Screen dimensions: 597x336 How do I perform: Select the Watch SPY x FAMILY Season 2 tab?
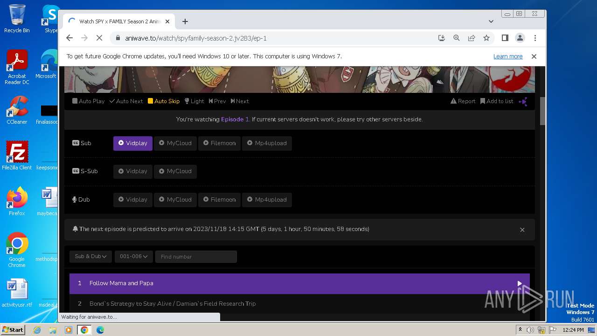click(119, 21)
